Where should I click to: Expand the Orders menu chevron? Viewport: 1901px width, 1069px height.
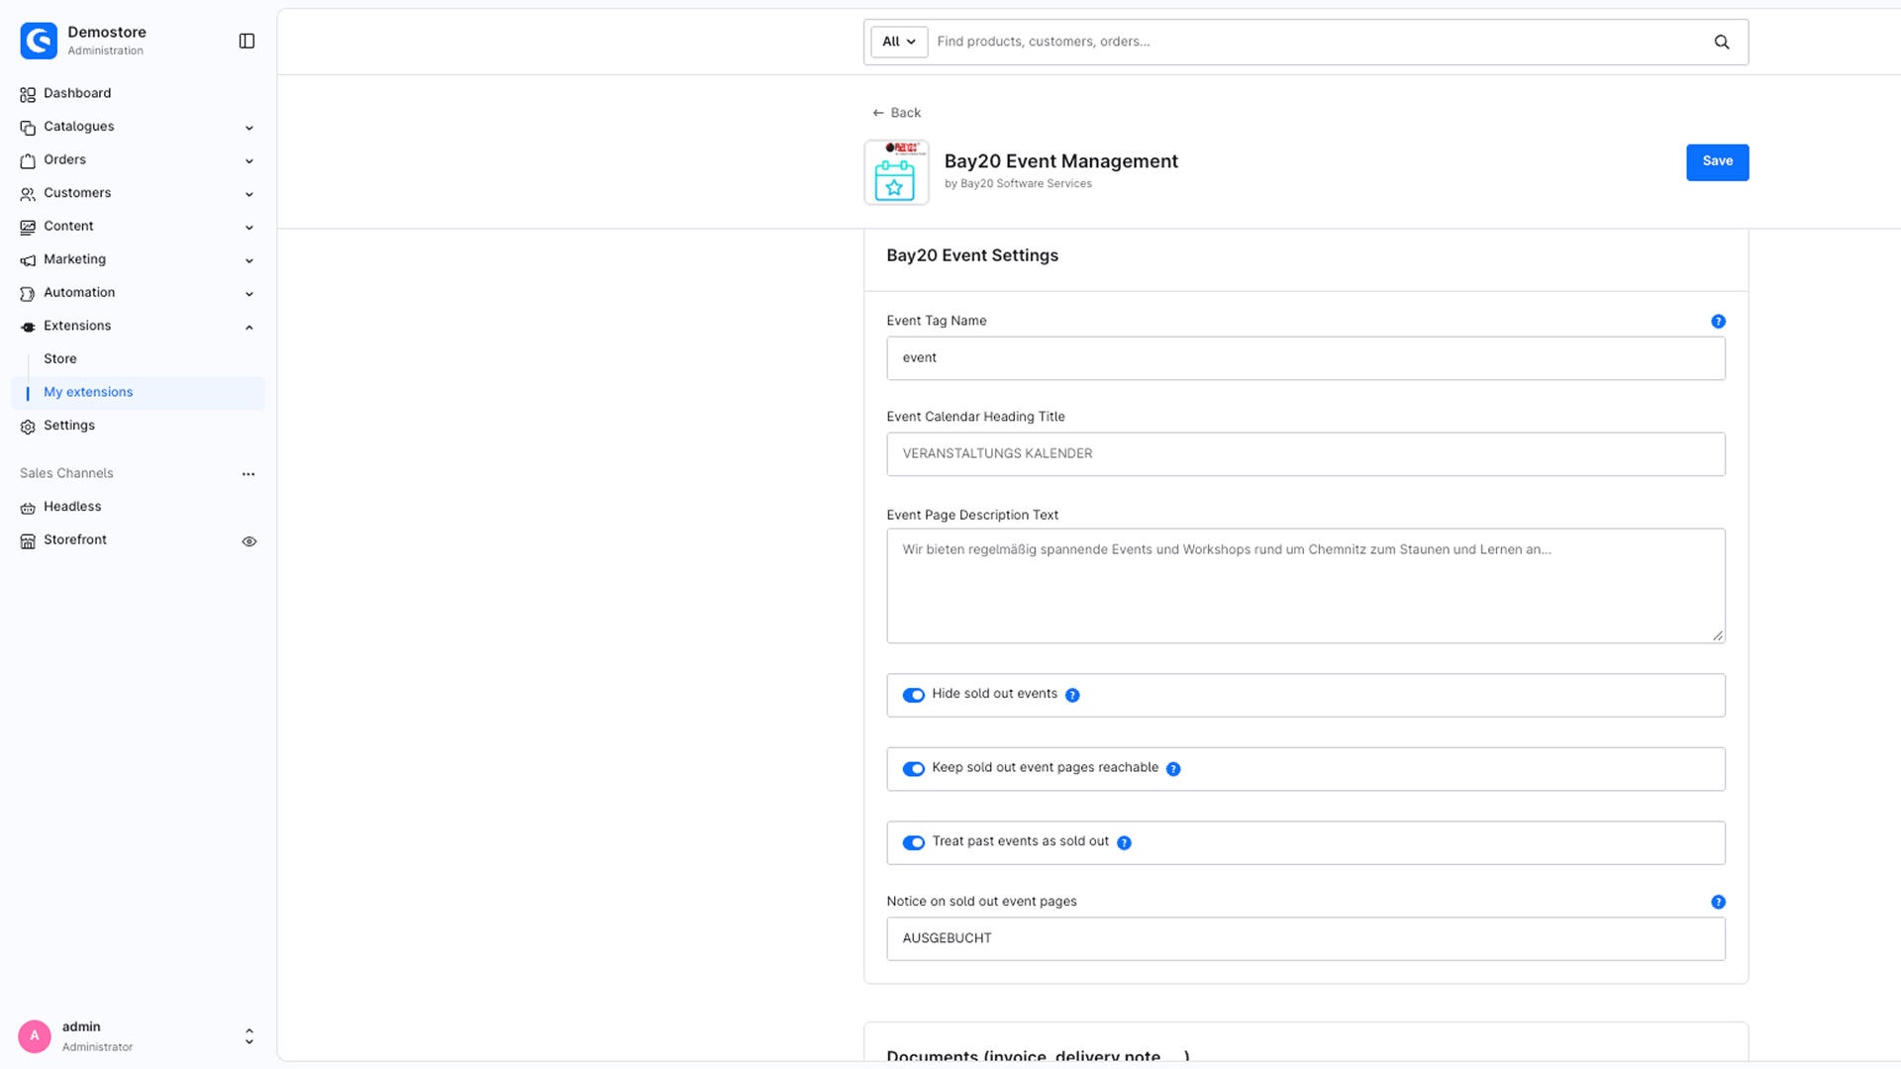250,161
